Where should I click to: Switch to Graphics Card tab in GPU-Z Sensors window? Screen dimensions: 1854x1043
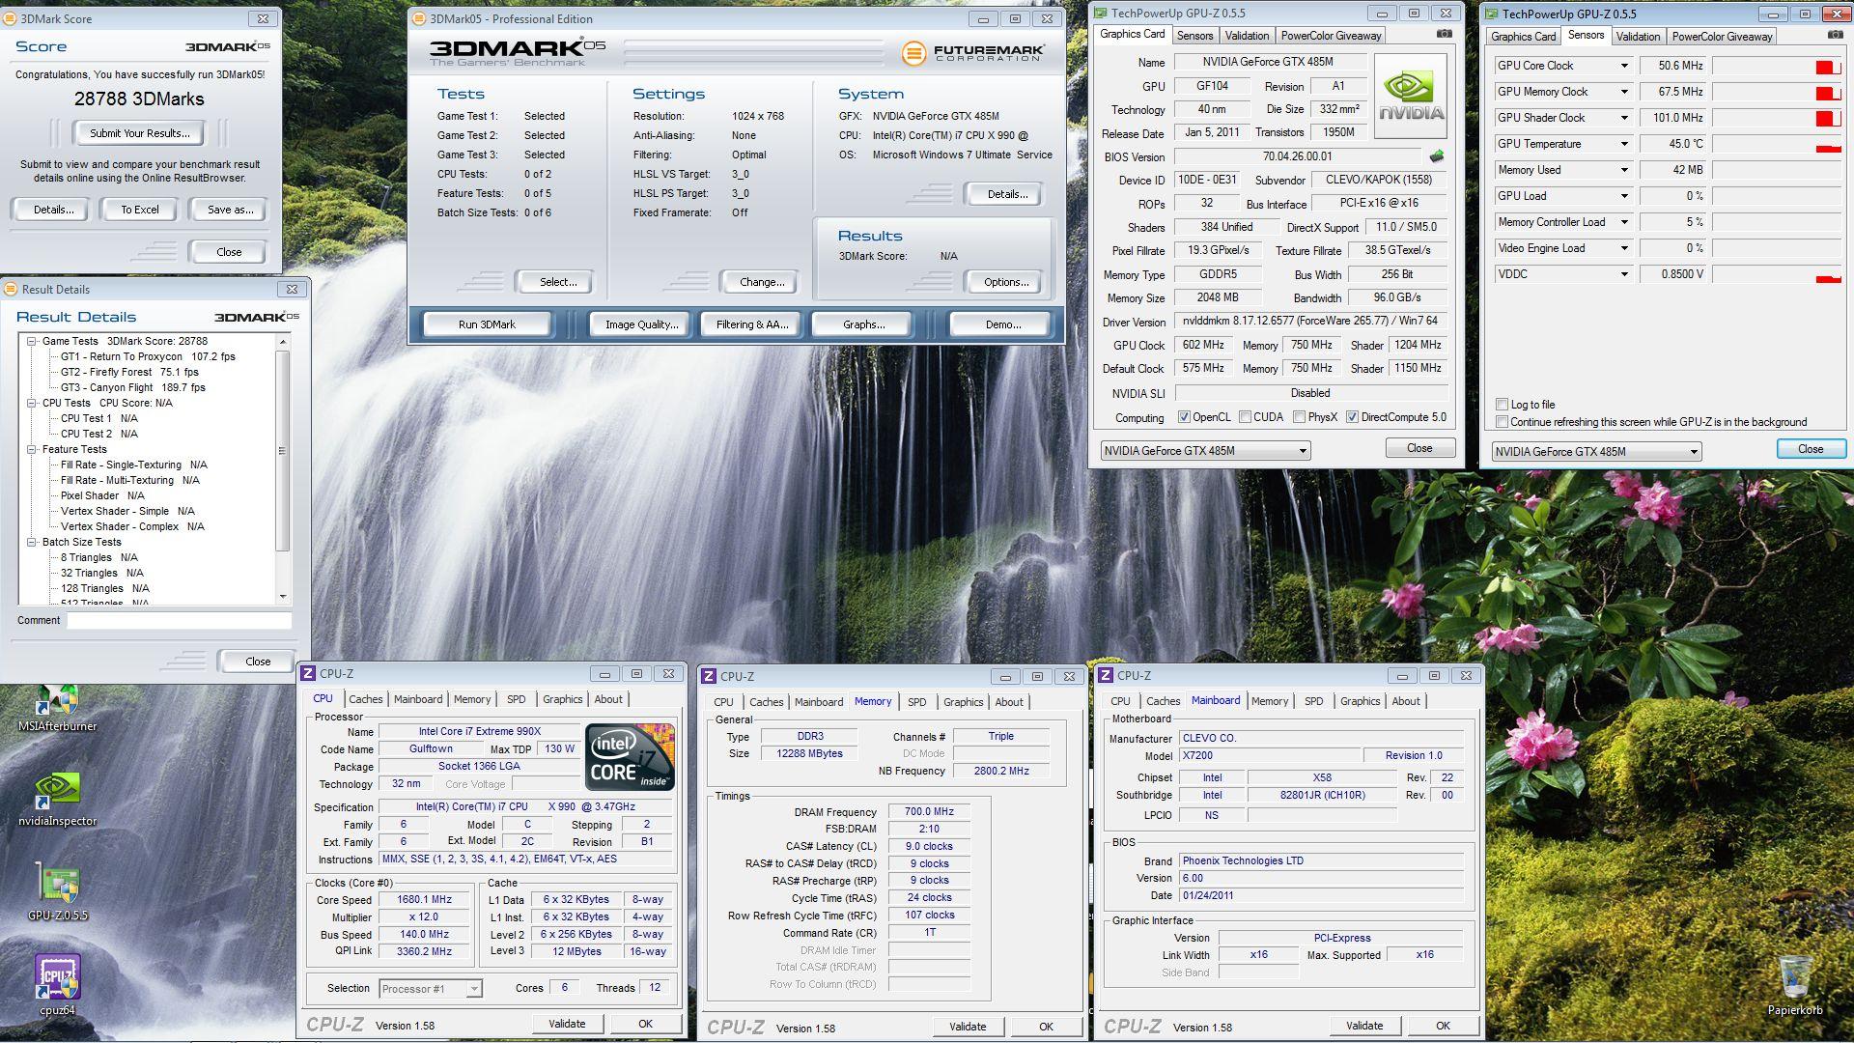tap(1523, 37)
